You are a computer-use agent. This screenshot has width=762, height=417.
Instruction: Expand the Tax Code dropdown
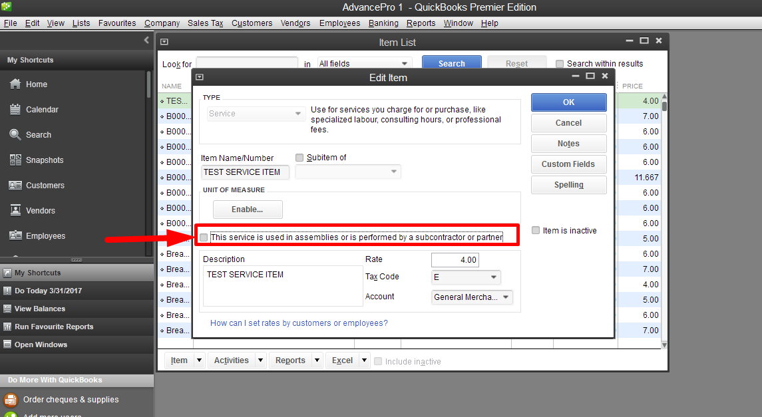point(493,277)
